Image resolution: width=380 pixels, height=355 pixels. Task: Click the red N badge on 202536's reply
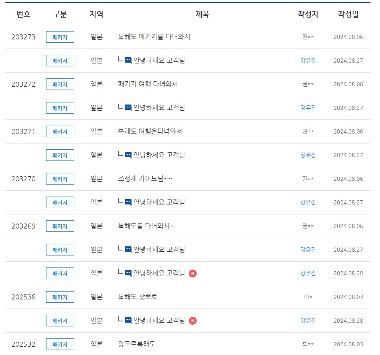(x=192, y=321)
